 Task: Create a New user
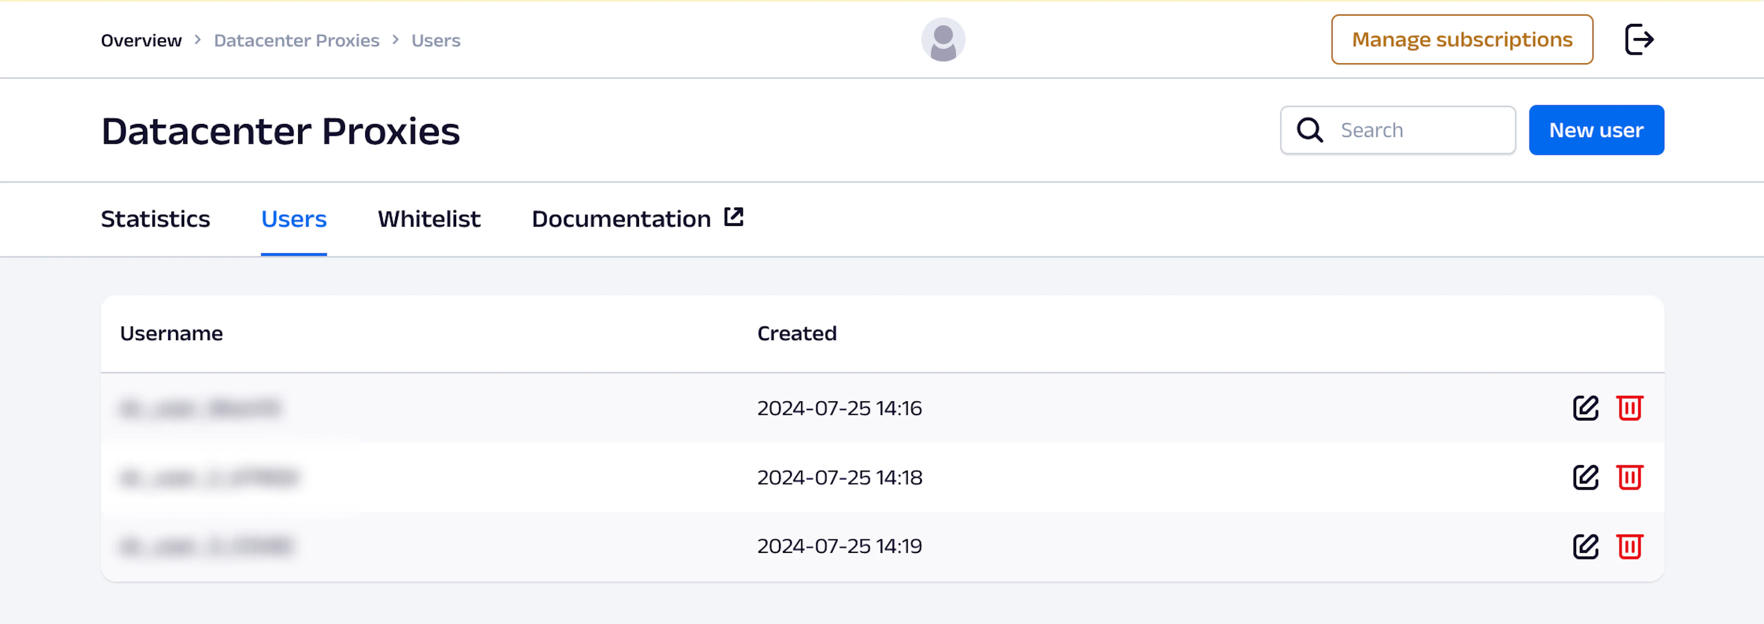click(1596, 130)
